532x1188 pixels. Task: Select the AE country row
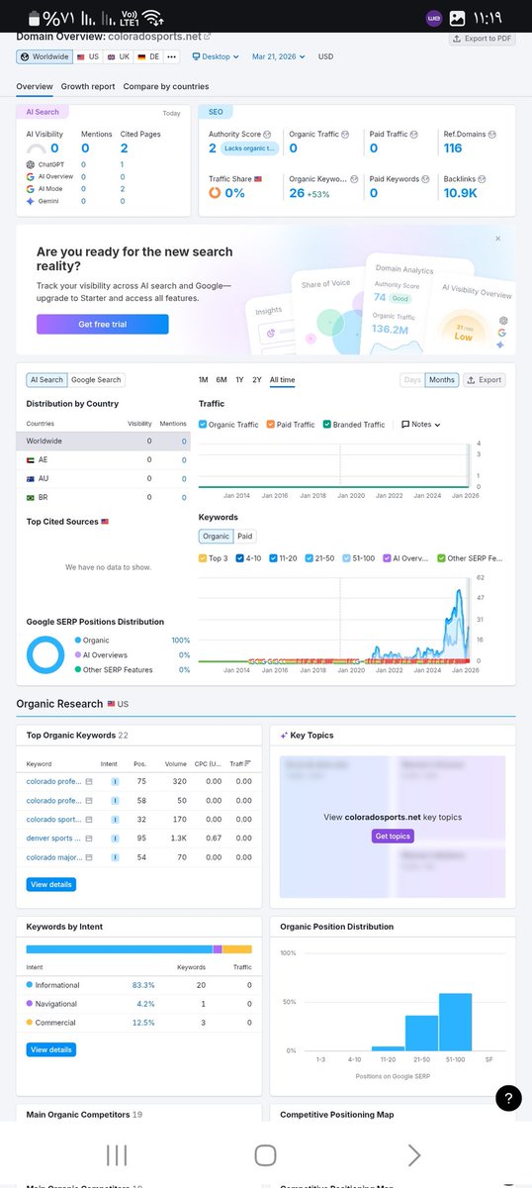point(103,460)
